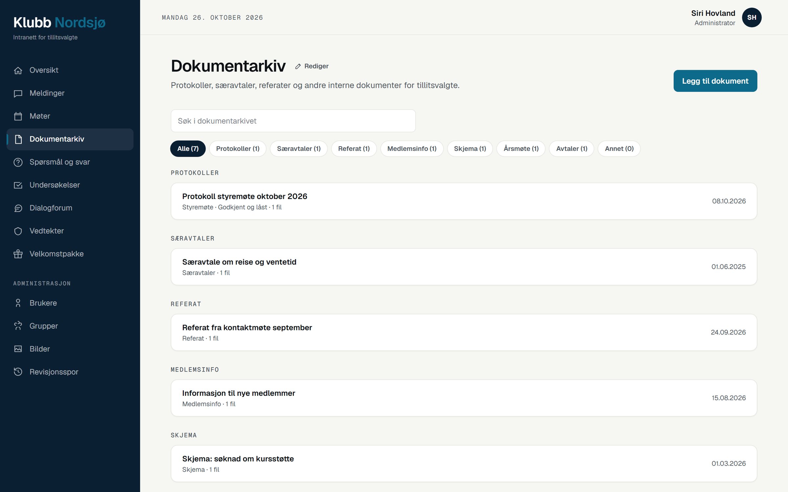The width and height of the screenshot is (788, 492).
Task: Filter by Avtaler (1)
Action: 572,149
